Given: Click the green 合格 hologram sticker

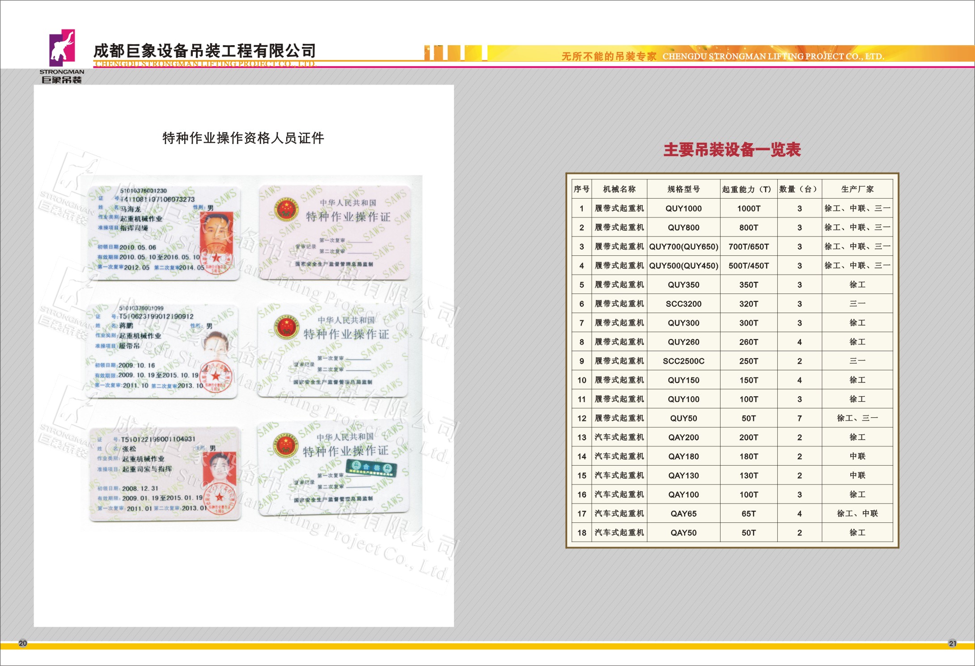Looking at the screenshot, I should point(371,467).
